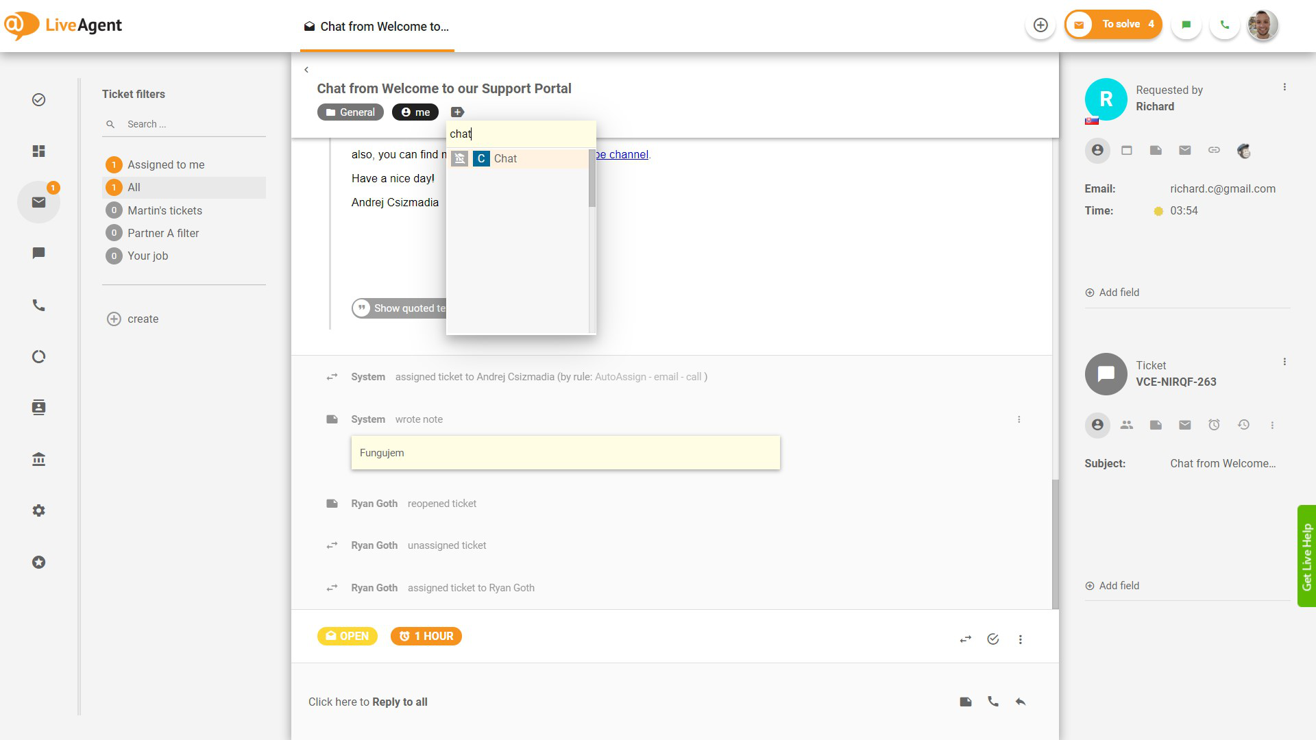
Task: Start a call using the phone icon near Reply
Action: coord(993,701)
